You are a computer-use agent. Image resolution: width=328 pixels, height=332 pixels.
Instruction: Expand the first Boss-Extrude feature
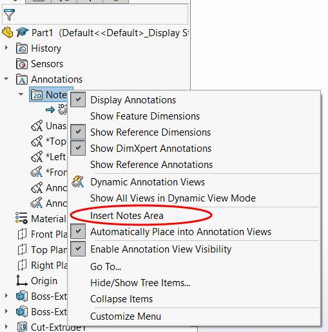pos(6,296)
